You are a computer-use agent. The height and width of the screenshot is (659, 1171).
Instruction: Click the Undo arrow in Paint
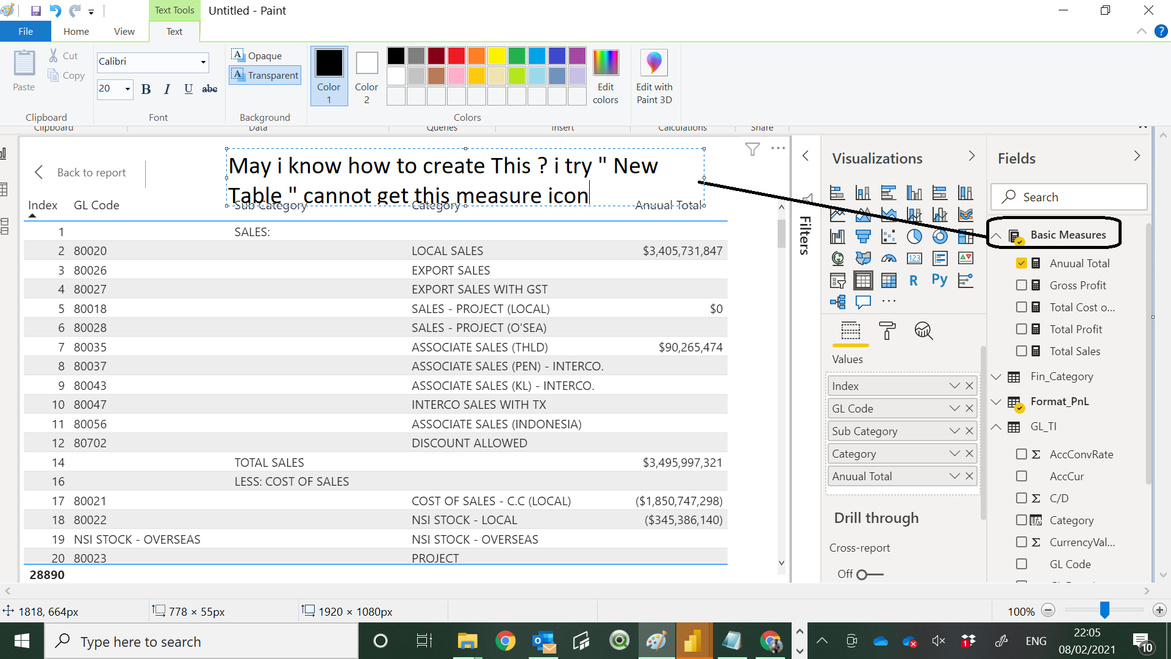click(x=55, y=10)
